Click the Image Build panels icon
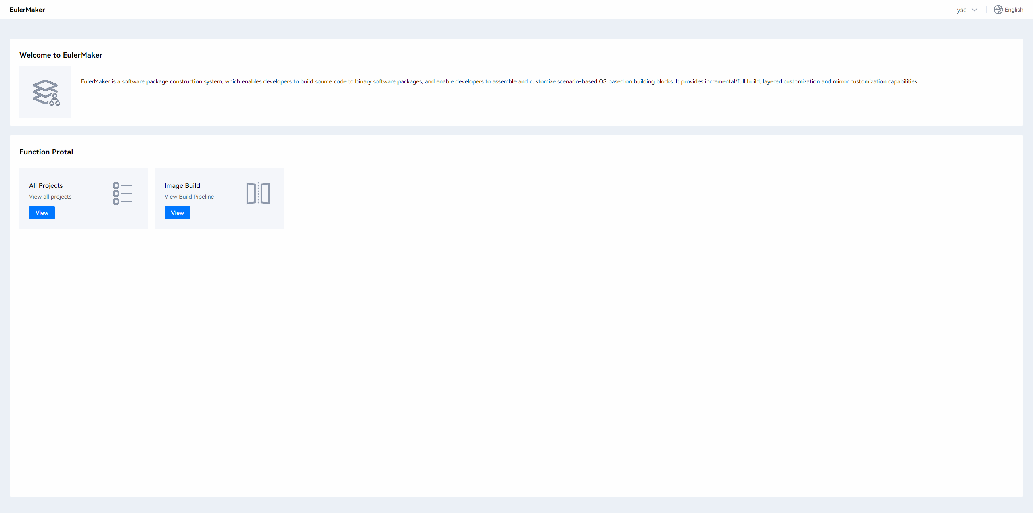The height and width of the screenshot is (513, 1033). 258,193
